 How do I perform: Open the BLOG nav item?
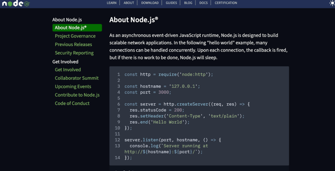[188, 3]
